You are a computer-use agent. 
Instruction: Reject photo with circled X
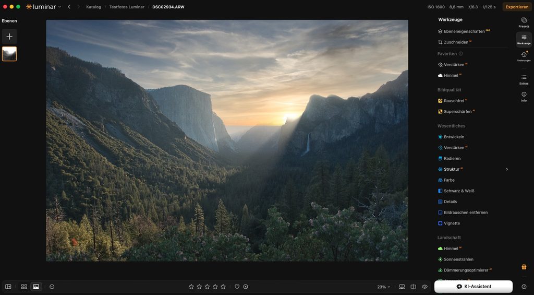(246, 287)
